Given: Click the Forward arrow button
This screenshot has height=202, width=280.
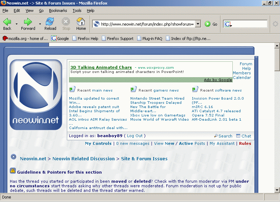Looking at the screenshot, I should pyautogui.click(x=28, y=24).
